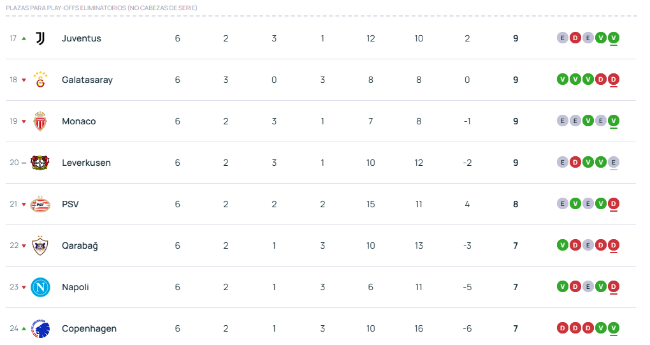Click the Galatasaray club crest
The height and width of the screenshot is (345, 650).
[40, 80]
